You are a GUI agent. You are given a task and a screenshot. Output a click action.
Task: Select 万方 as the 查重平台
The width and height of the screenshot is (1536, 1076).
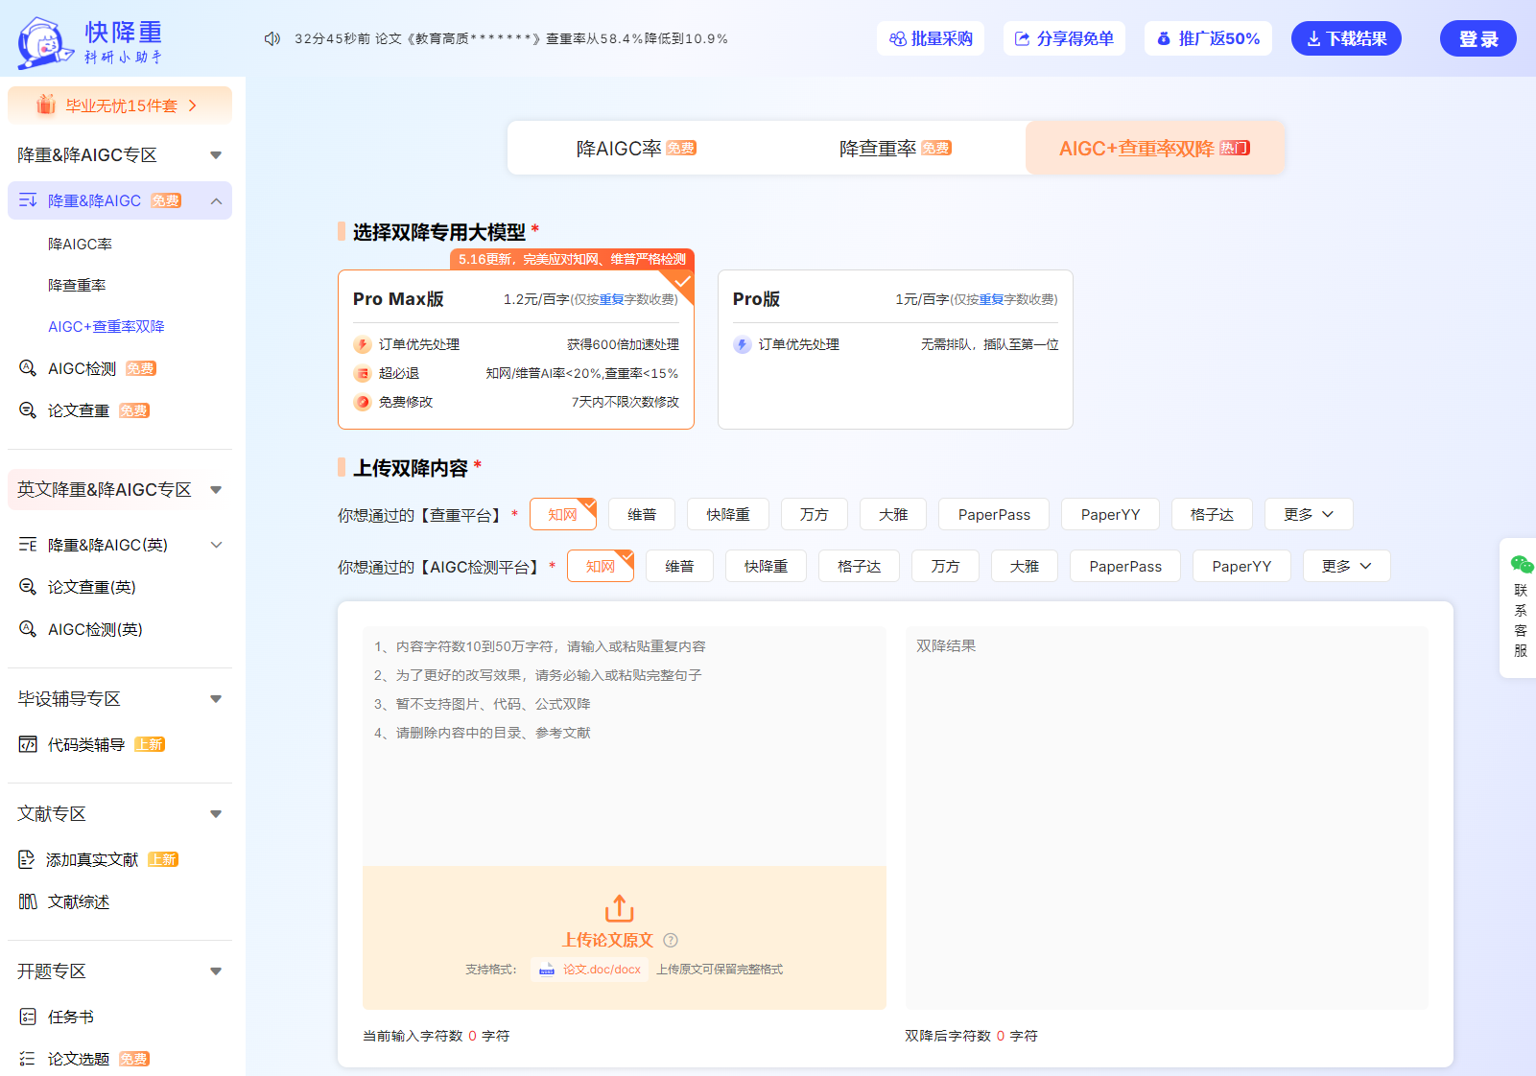815,515
